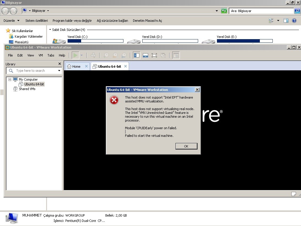Click the Unity mode toolbar icon
Viewport: 301px width, 226px height.
(x=163, y=55)
